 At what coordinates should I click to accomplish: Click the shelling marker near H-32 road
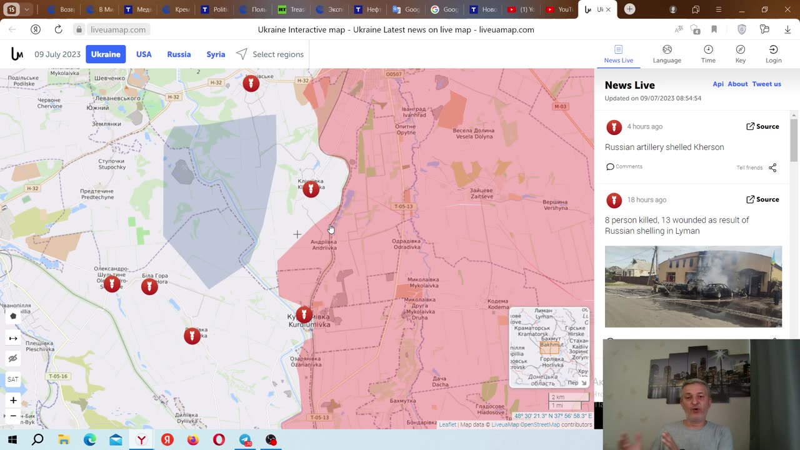point(251,83)
